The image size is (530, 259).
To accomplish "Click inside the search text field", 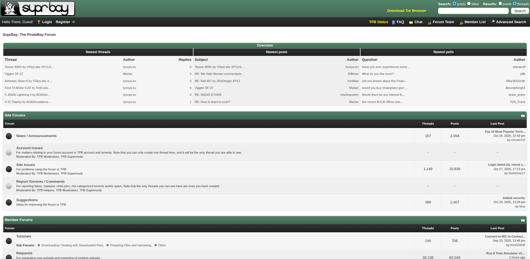I will 473,11.
